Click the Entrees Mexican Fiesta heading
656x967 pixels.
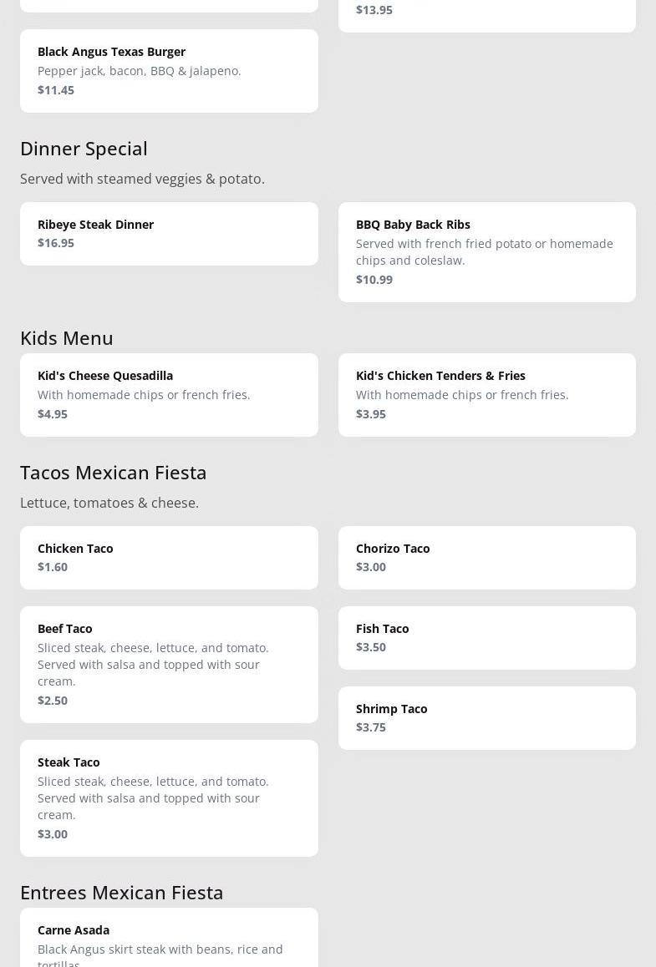tap(122, 892)
